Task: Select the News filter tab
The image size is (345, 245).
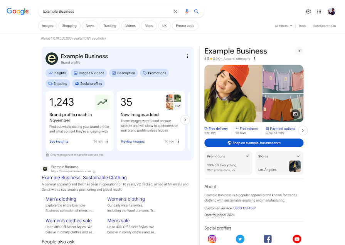Action: pyautogui.click(x=90, y=26)
